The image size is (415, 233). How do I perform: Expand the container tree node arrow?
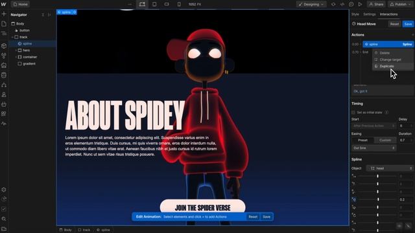pyautogui.click(x=16, y=57)
